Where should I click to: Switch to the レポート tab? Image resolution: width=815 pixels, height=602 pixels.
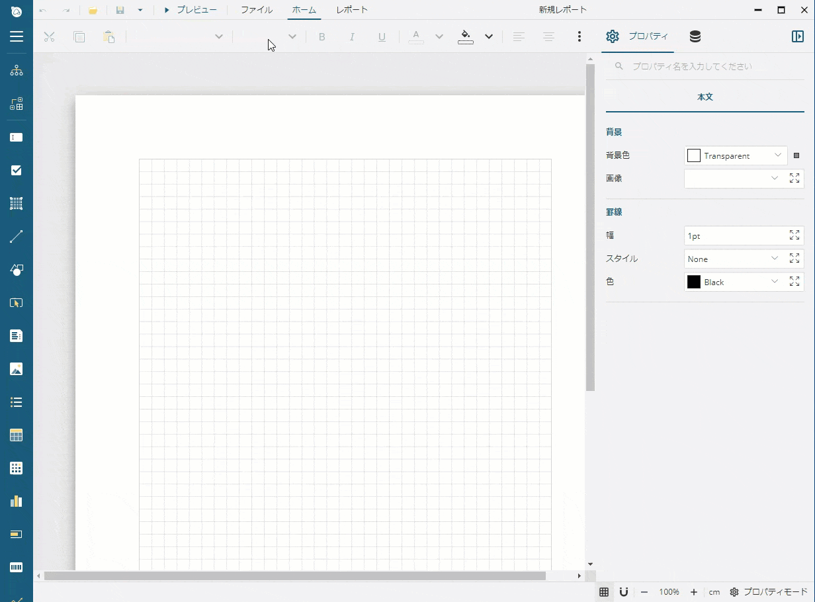click(x=351, y=10)
